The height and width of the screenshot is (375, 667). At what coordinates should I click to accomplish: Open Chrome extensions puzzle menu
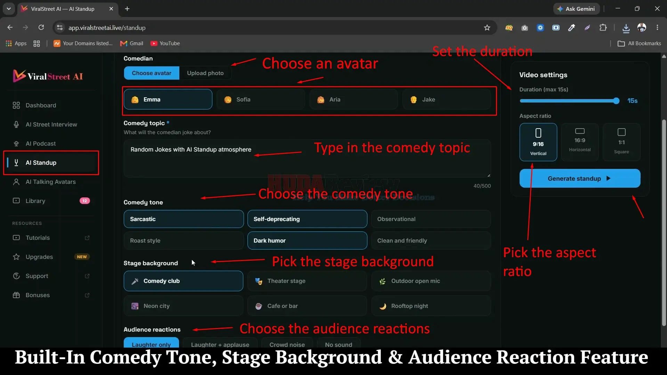(x=603, y=27)
